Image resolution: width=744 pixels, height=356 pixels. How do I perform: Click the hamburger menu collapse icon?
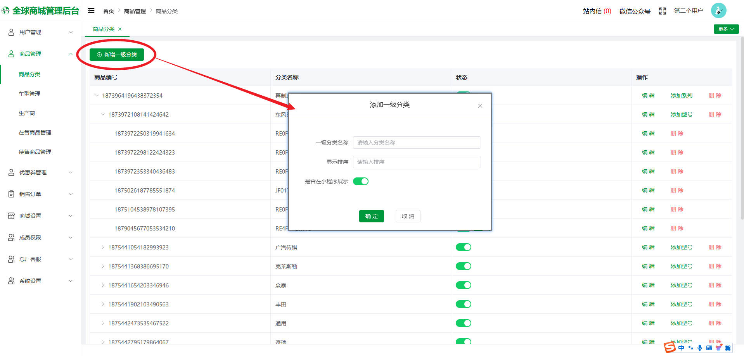pos(91,11)
